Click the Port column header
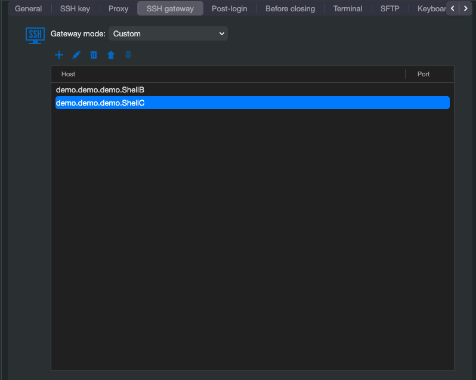Screen dimensions: 476x380 tap(429, 74)
